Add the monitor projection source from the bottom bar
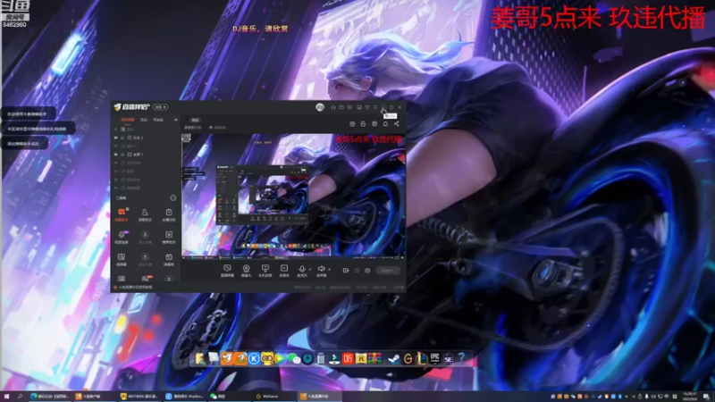715x402 pixels. (265, 271)
